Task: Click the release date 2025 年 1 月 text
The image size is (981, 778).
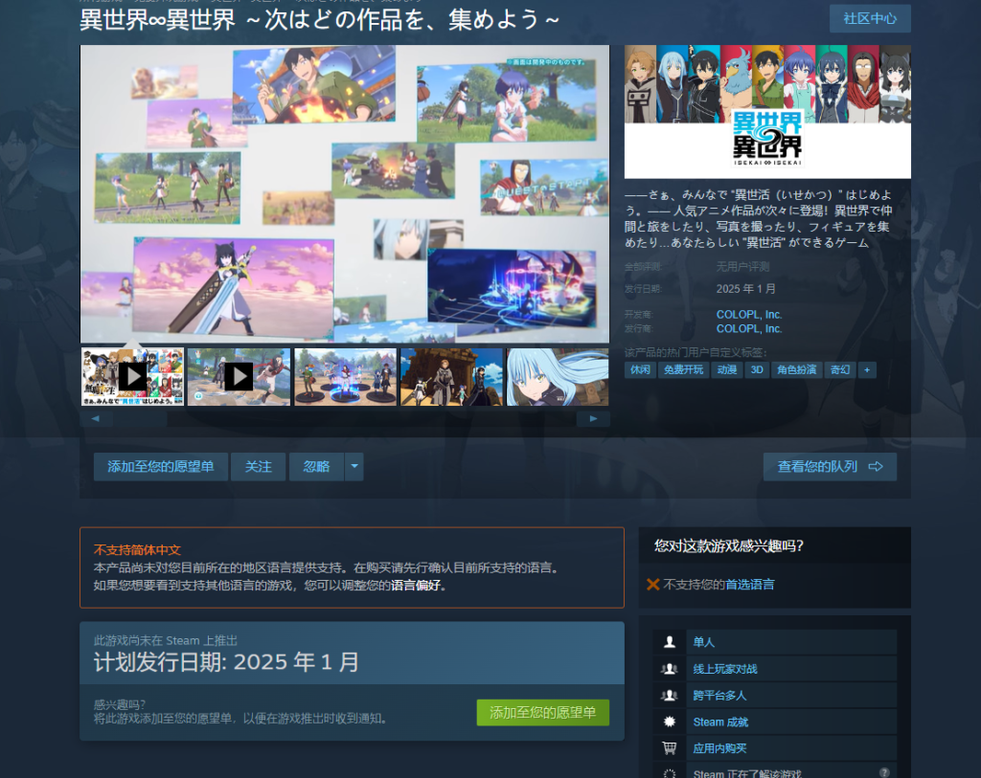Action: point(746,289)
